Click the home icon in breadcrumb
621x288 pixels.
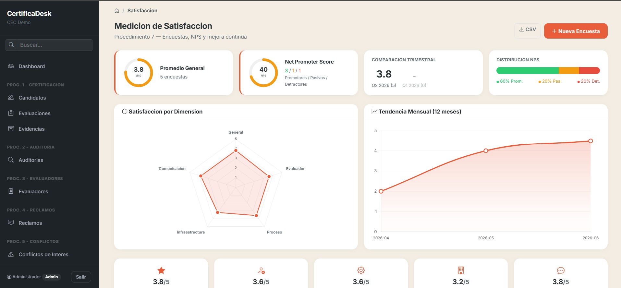tap(117, 11)
